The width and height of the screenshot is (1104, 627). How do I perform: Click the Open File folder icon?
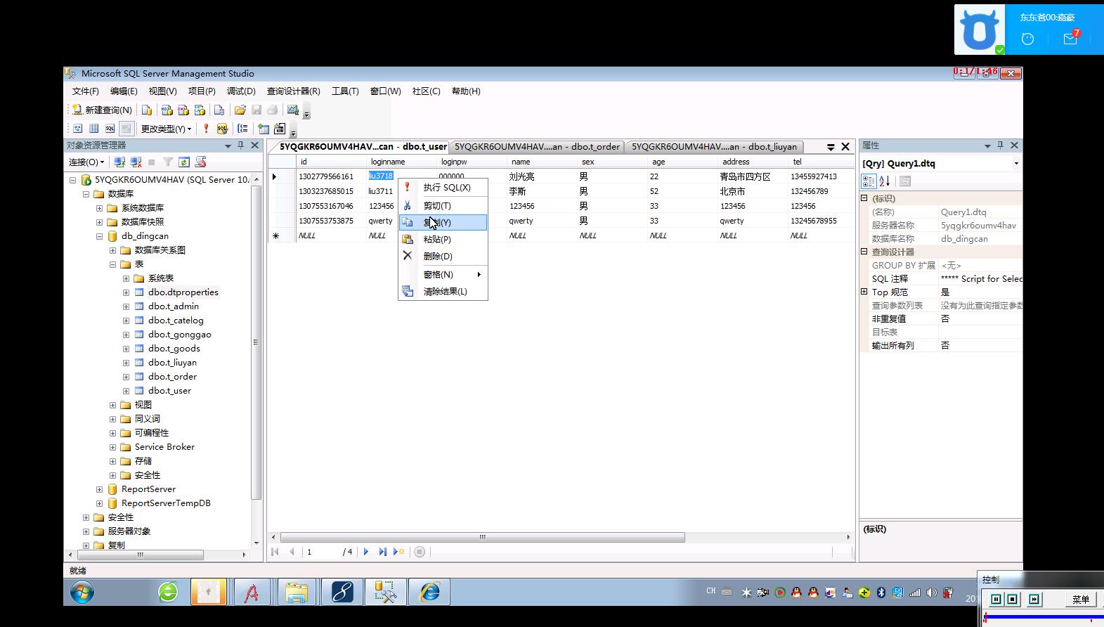[240, 110]
